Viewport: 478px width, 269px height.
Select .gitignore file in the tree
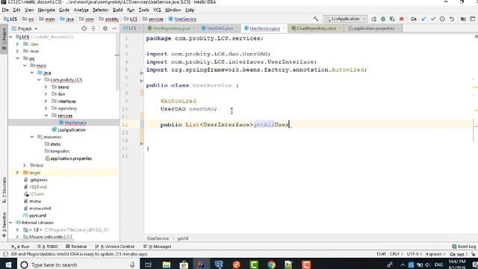[x=38, y=179]
